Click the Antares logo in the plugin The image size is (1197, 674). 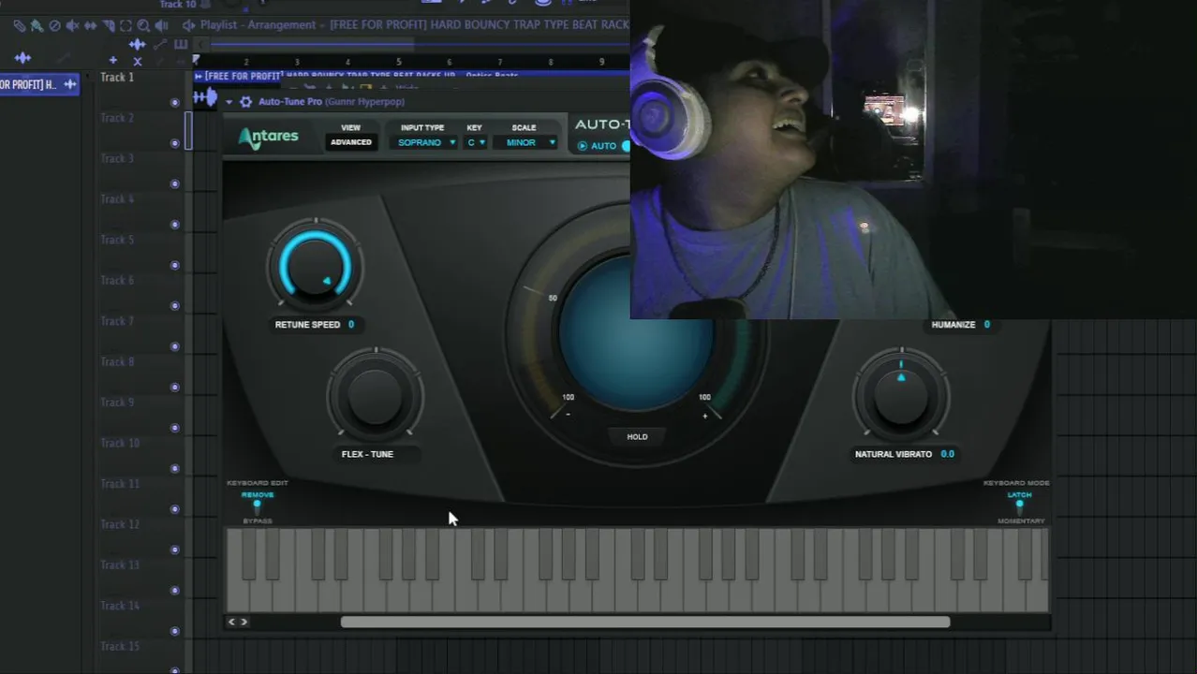[x=268, y=138]
